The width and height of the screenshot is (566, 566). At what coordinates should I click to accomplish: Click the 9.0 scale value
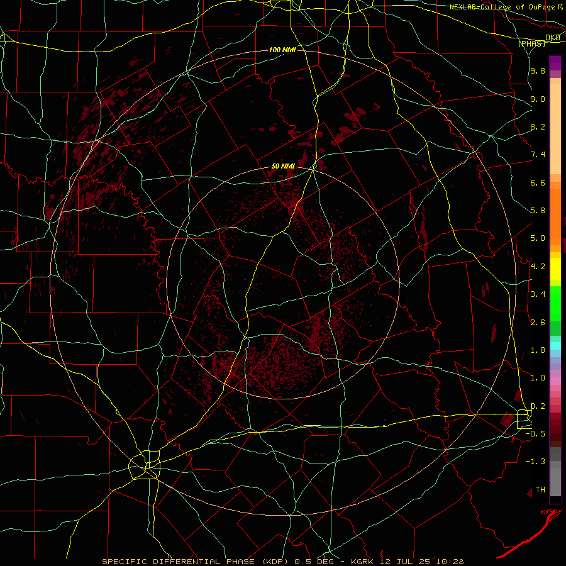point(538,99)
